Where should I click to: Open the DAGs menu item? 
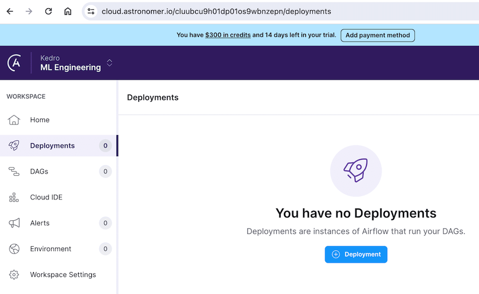tap(39, 172)
